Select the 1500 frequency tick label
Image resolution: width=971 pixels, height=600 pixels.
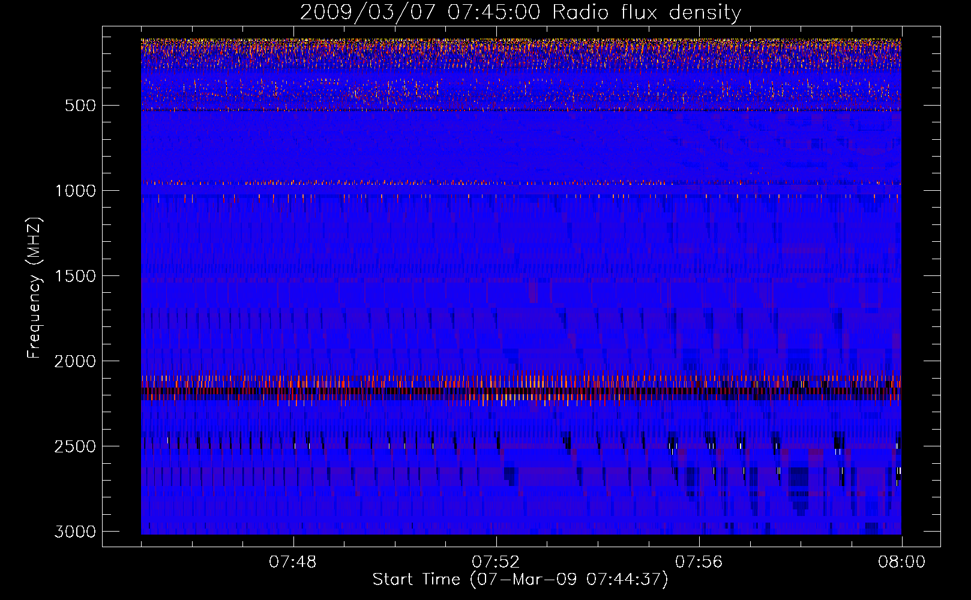[x=76, y=276]
